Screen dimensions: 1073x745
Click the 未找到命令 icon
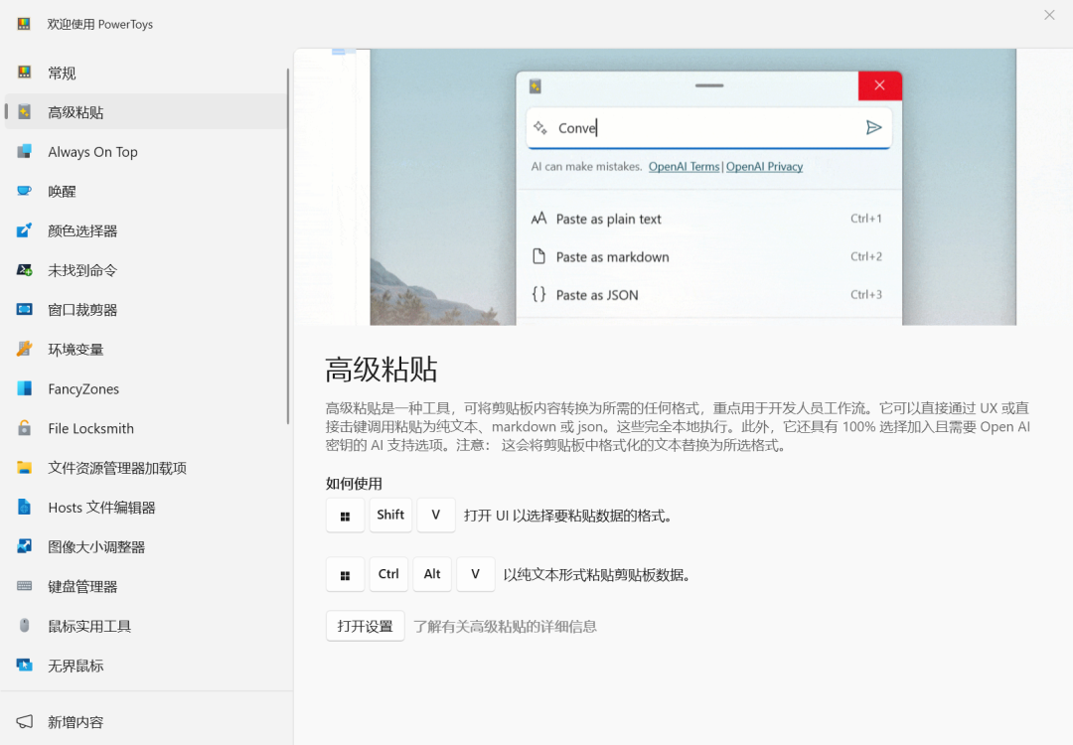pos(25,270)
